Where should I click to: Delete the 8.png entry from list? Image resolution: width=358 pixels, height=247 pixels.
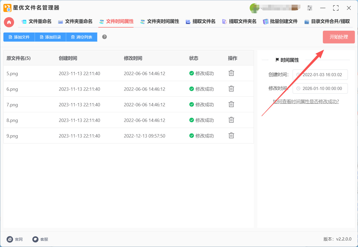coord(231,120)
